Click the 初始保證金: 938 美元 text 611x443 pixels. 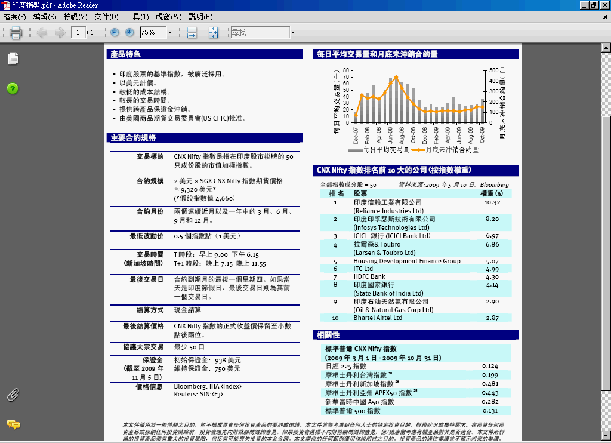coord(207,361)
